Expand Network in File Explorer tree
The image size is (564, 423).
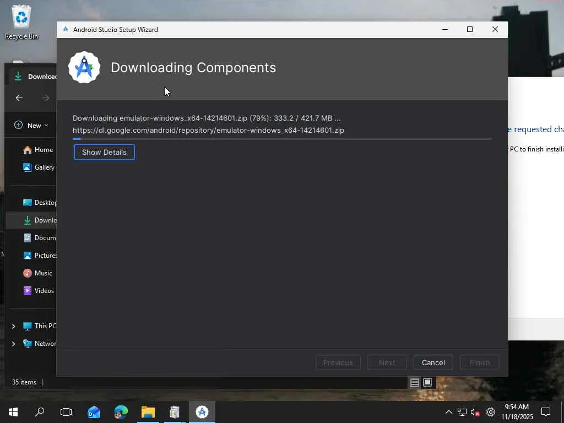(x=13, y=344)
